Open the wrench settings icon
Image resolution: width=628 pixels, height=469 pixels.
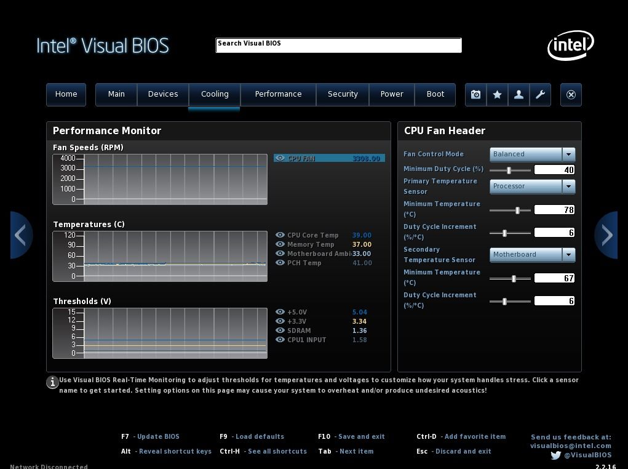(x=540, y=95)
